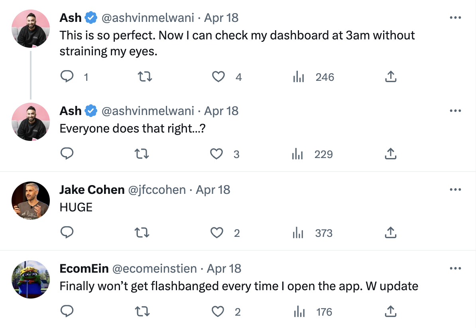
Task: Open more options on Jake Cohen's tweet
Action: [x=455, y=189]
